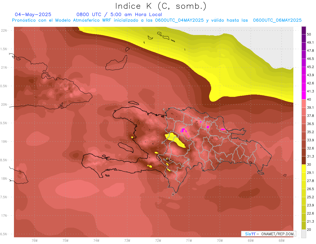
Task: Select the light gray legend swatch below 20
Action: click(x=304, y=233)
